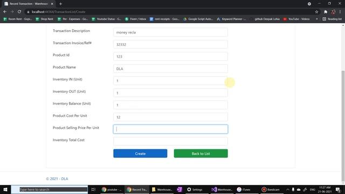Open the notification center icon

(x=338, y=189)
